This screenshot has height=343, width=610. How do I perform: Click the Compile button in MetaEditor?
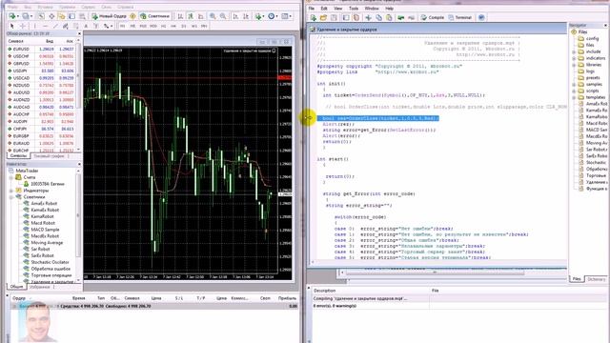click(433, 17)
